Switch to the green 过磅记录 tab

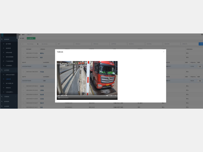[x=31, y=38]
